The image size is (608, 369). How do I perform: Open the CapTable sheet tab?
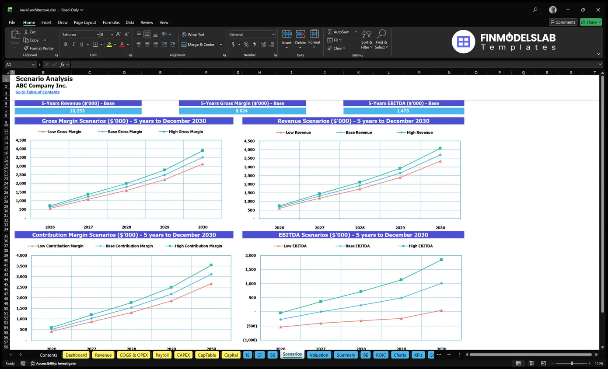click(x=207, y=355)
